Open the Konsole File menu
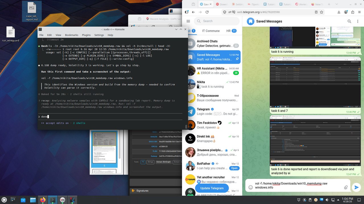364x204 pixels. (42, 35)
